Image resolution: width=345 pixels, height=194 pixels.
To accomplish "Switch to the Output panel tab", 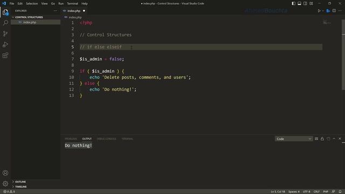I will pyautogui.click(x=87, y=139).
